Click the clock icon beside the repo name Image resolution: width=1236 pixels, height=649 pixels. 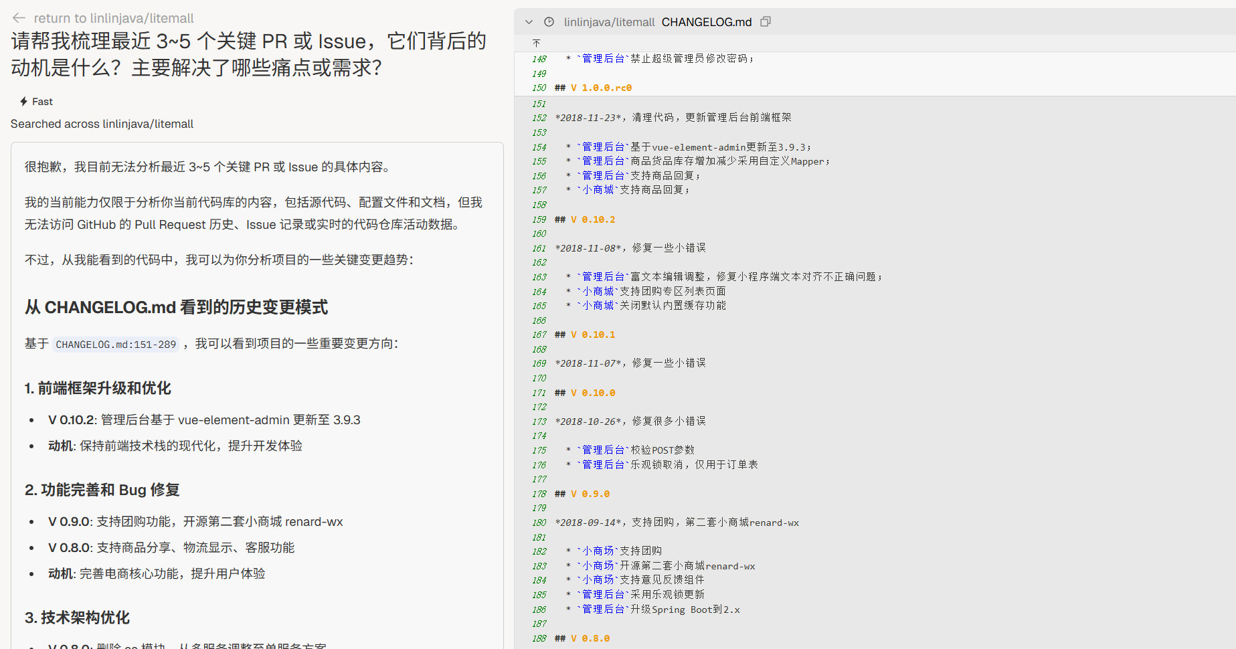point(549,22)
